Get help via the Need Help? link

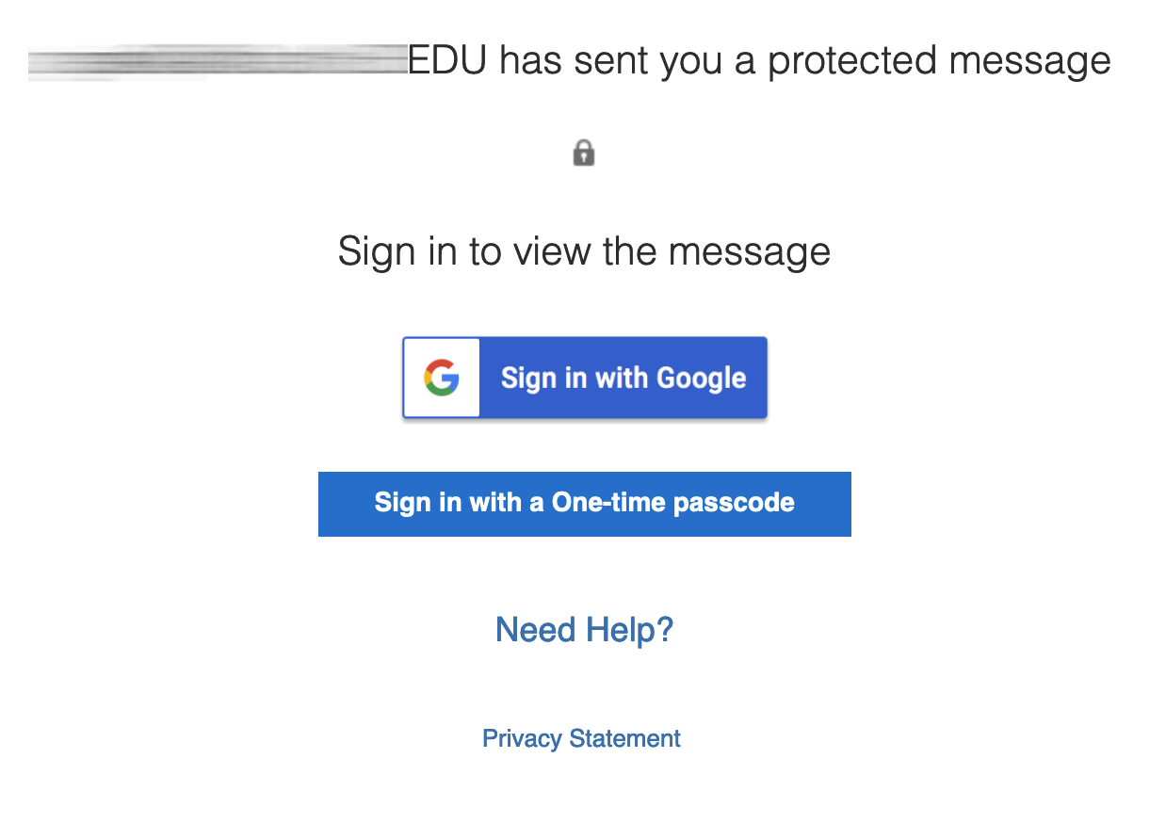tap(585, 629)
